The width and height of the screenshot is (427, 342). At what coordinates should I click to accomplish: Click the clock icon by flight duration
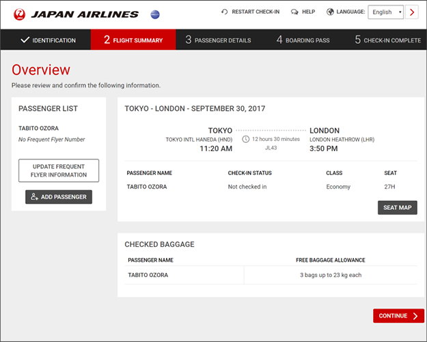click(245, 139)
